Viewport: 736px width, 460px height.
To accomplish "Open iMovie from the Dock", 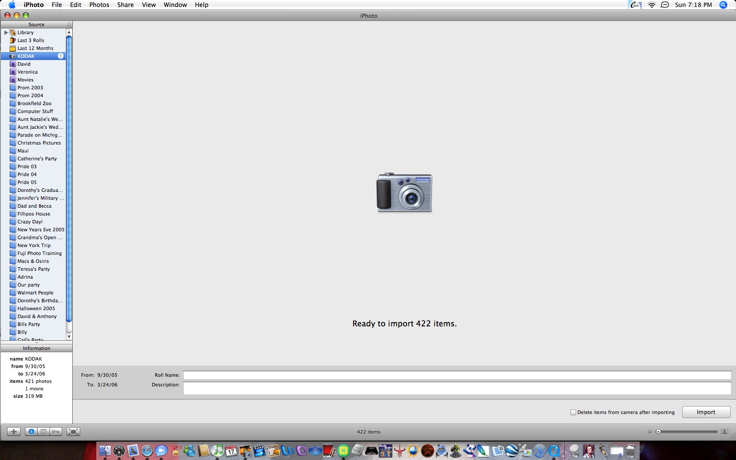I will point(259,450).
